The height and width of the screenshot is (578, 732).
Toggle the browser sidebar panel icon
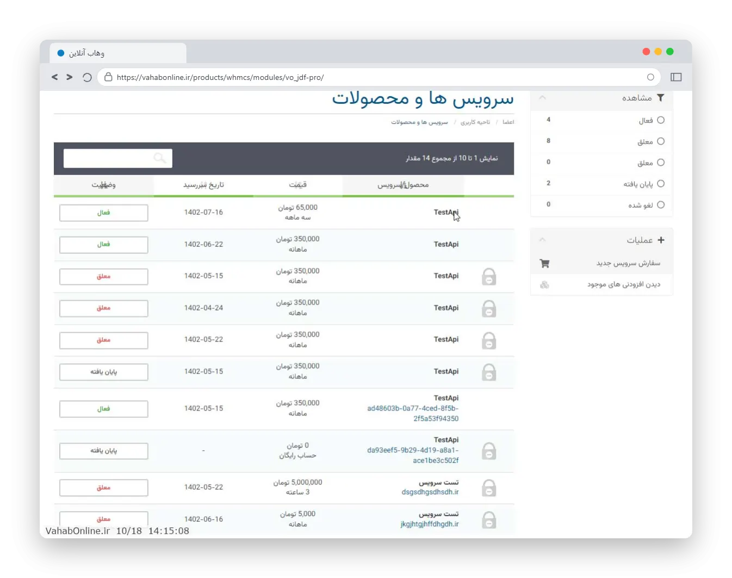(x=676, y=77)
